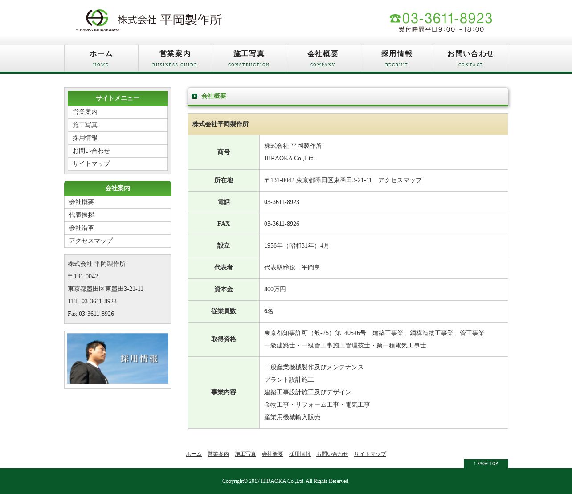Click the footer お問い合わせ link
The height and width of the screenshot is (494, 572).
pyautogui.click(x=332, y=454)
